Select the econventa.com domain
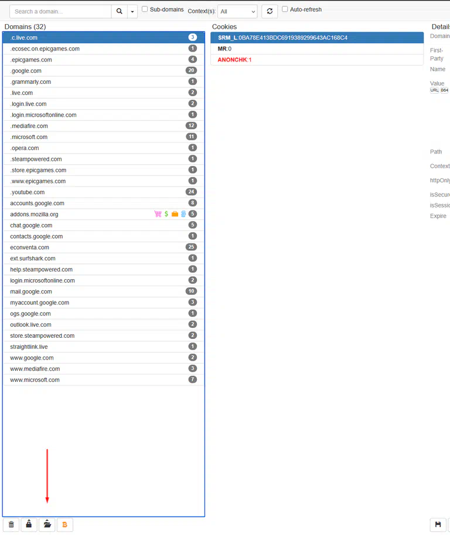The height and width of the screenshot is (536, 450). click(104, 247)
